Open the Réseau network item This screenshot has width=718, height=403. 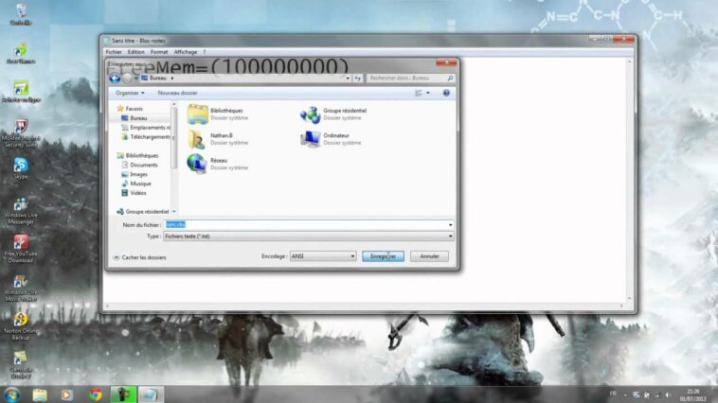(x=218, y=164)
